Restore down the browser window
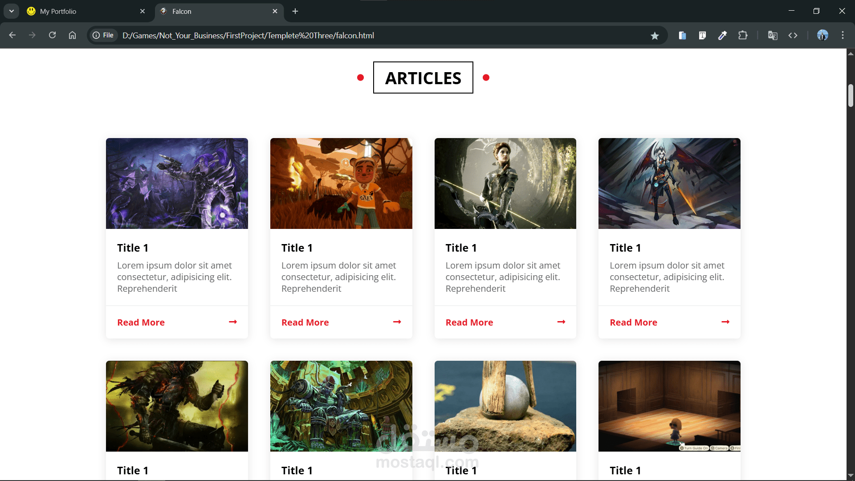 click(816, 11)
